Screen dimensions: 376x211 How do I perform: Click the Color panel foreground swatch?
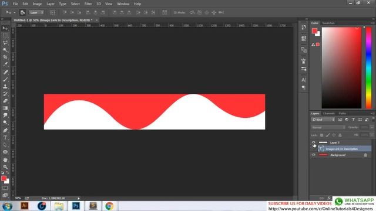[315, 31]
